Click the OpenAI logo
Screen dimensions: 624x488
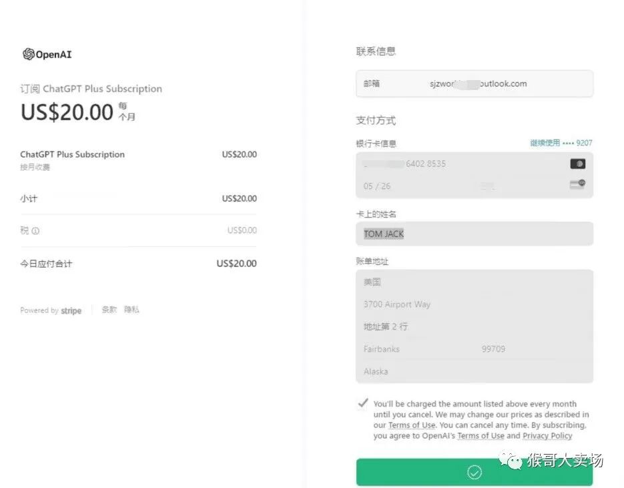47,54
